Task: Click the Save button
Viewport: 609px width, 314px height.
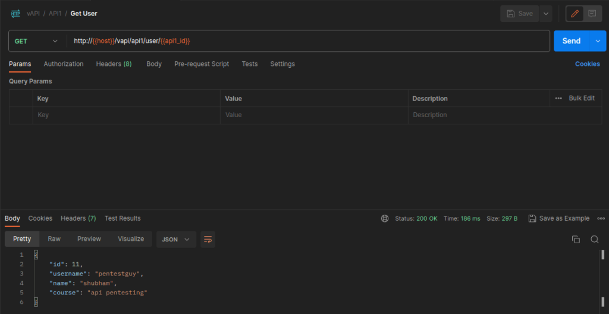Action: click(520, 14)
